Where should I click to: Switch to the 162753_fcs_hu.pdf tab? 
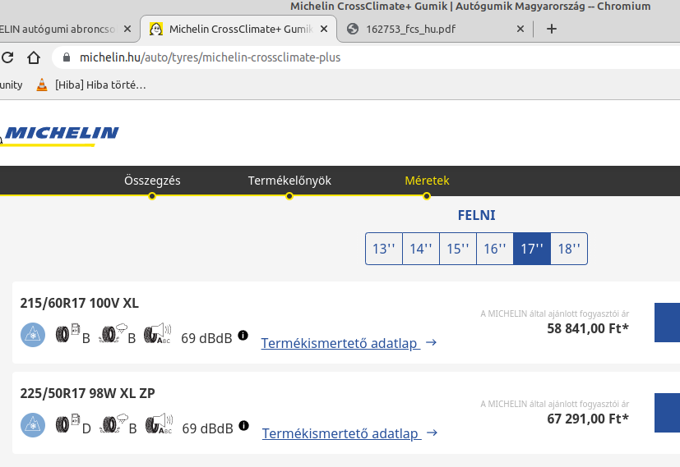[436, 29]
